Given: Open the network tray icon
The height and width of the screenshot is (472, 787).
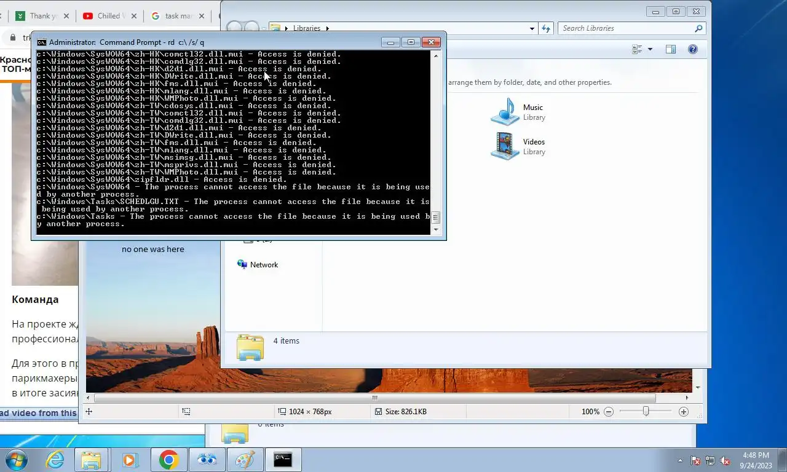Looking at the screenshot, I should [710, 460].
